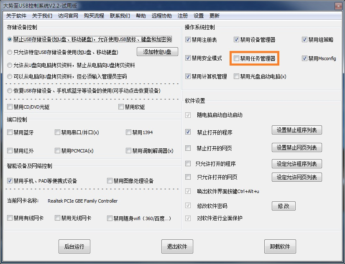The width and height of the screenshot is (345, 264).
Task: Select 只允许特定USB存储设备使用 radio option
Action: click(x=10, y=52)
